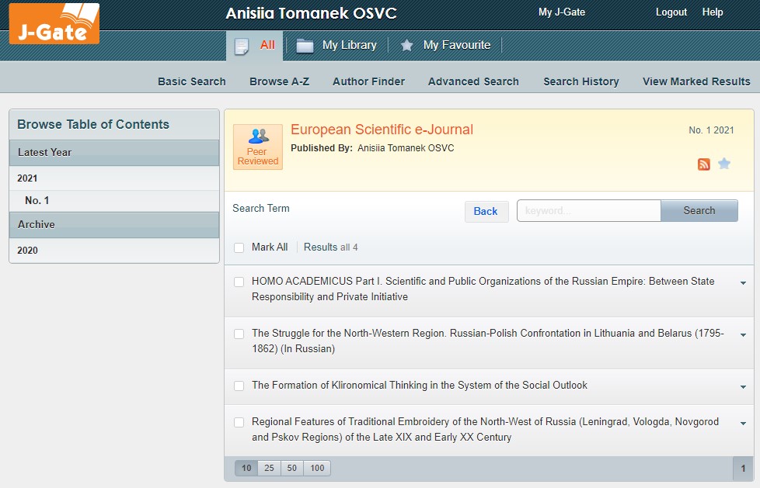
Task: Mark journal as favourite with star icon
Action: click(724, 164)
